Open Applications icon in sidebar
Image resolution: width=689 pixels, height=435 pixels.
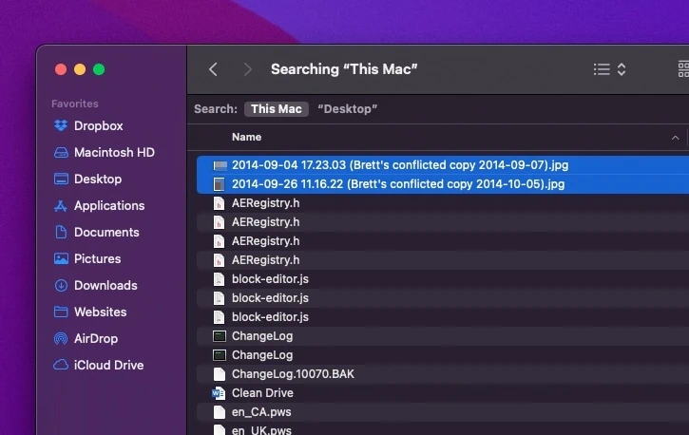click(x=61, y=206)
